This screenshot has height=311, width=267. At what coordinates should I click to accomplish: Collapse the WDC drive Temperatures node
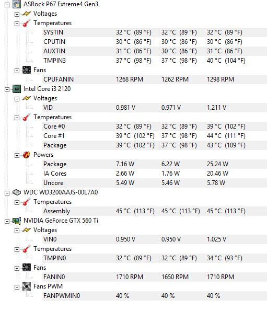point(17,202)
